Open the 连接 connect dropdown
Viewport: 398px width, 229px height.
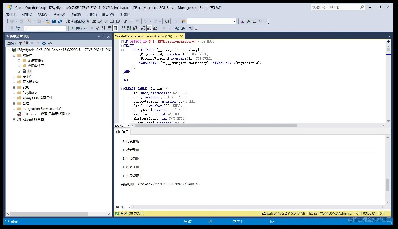[x=12, y=43]
